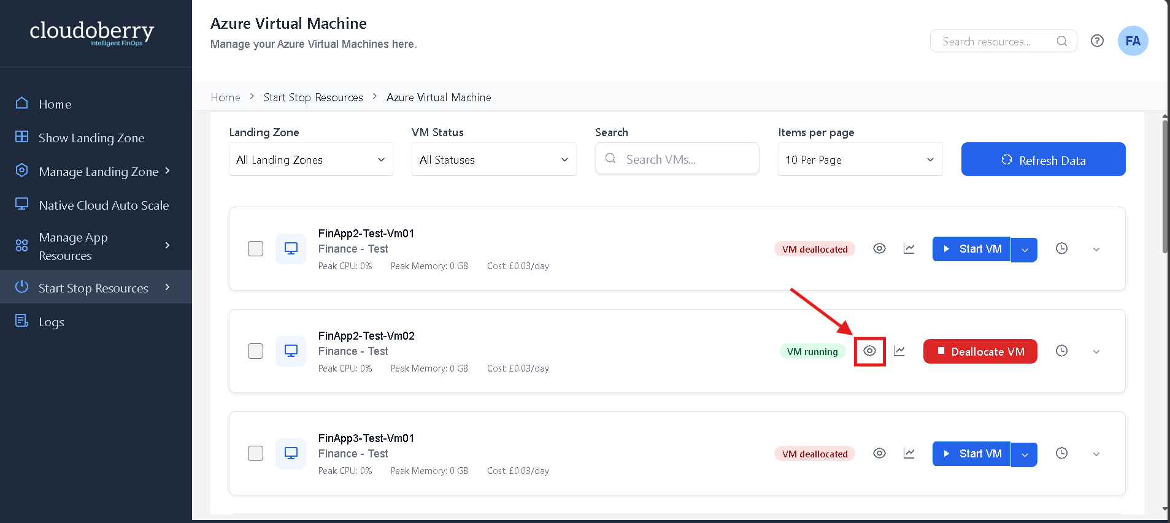Go to Home in sidebar
1170x523 pixels.
click(x=96, y=104)
